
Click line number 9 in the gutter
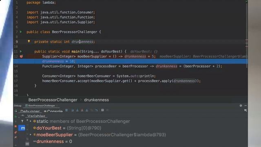click(17, 42)
